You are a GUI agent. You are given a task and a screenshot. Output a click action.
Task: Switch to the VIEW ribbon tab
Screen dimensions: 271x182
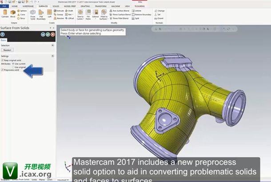[x=127, y=6]
